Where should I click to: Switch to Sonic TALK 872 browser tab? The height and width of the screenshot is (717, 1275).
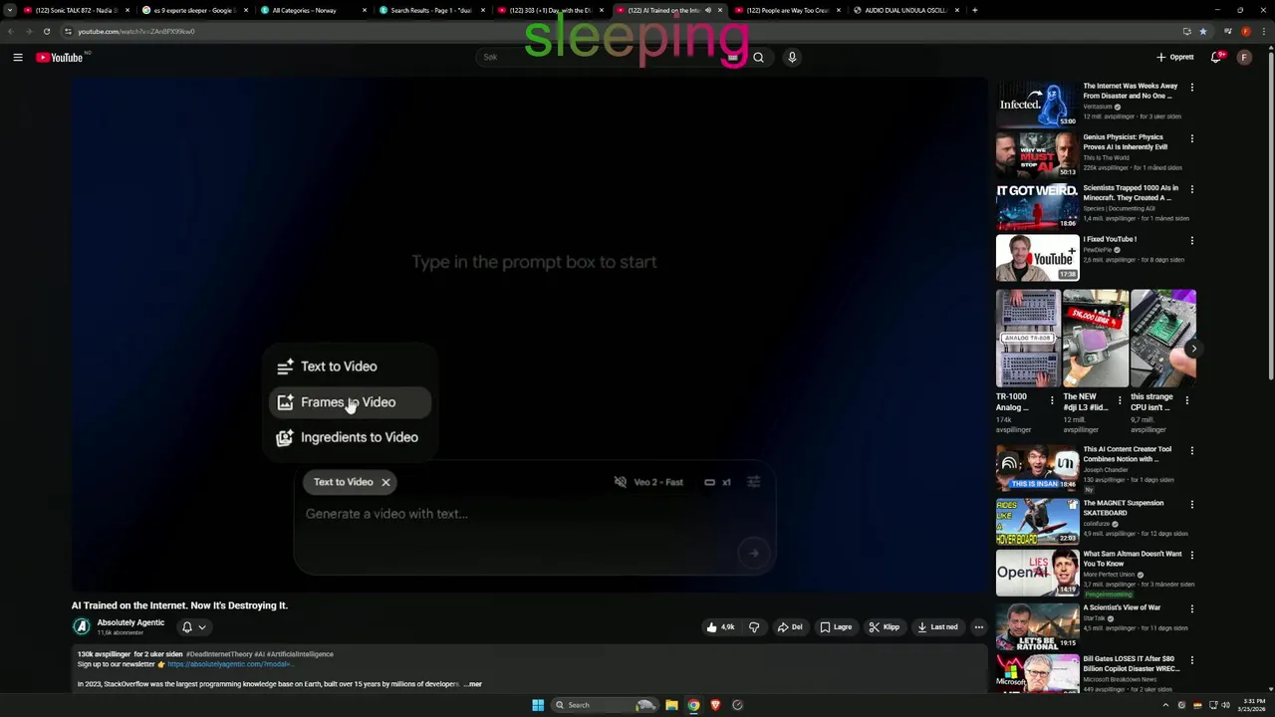pos(76,10)
